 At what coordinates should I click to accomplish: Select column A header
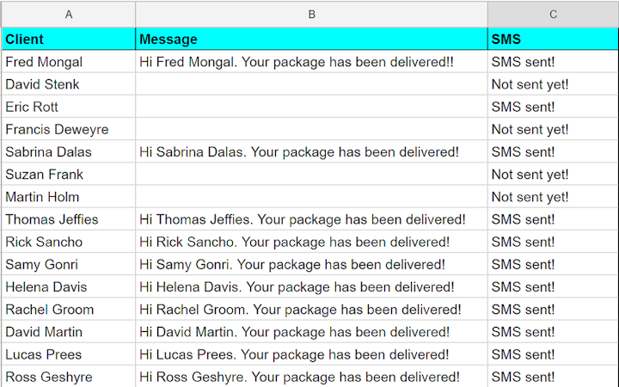pos(68,14)
